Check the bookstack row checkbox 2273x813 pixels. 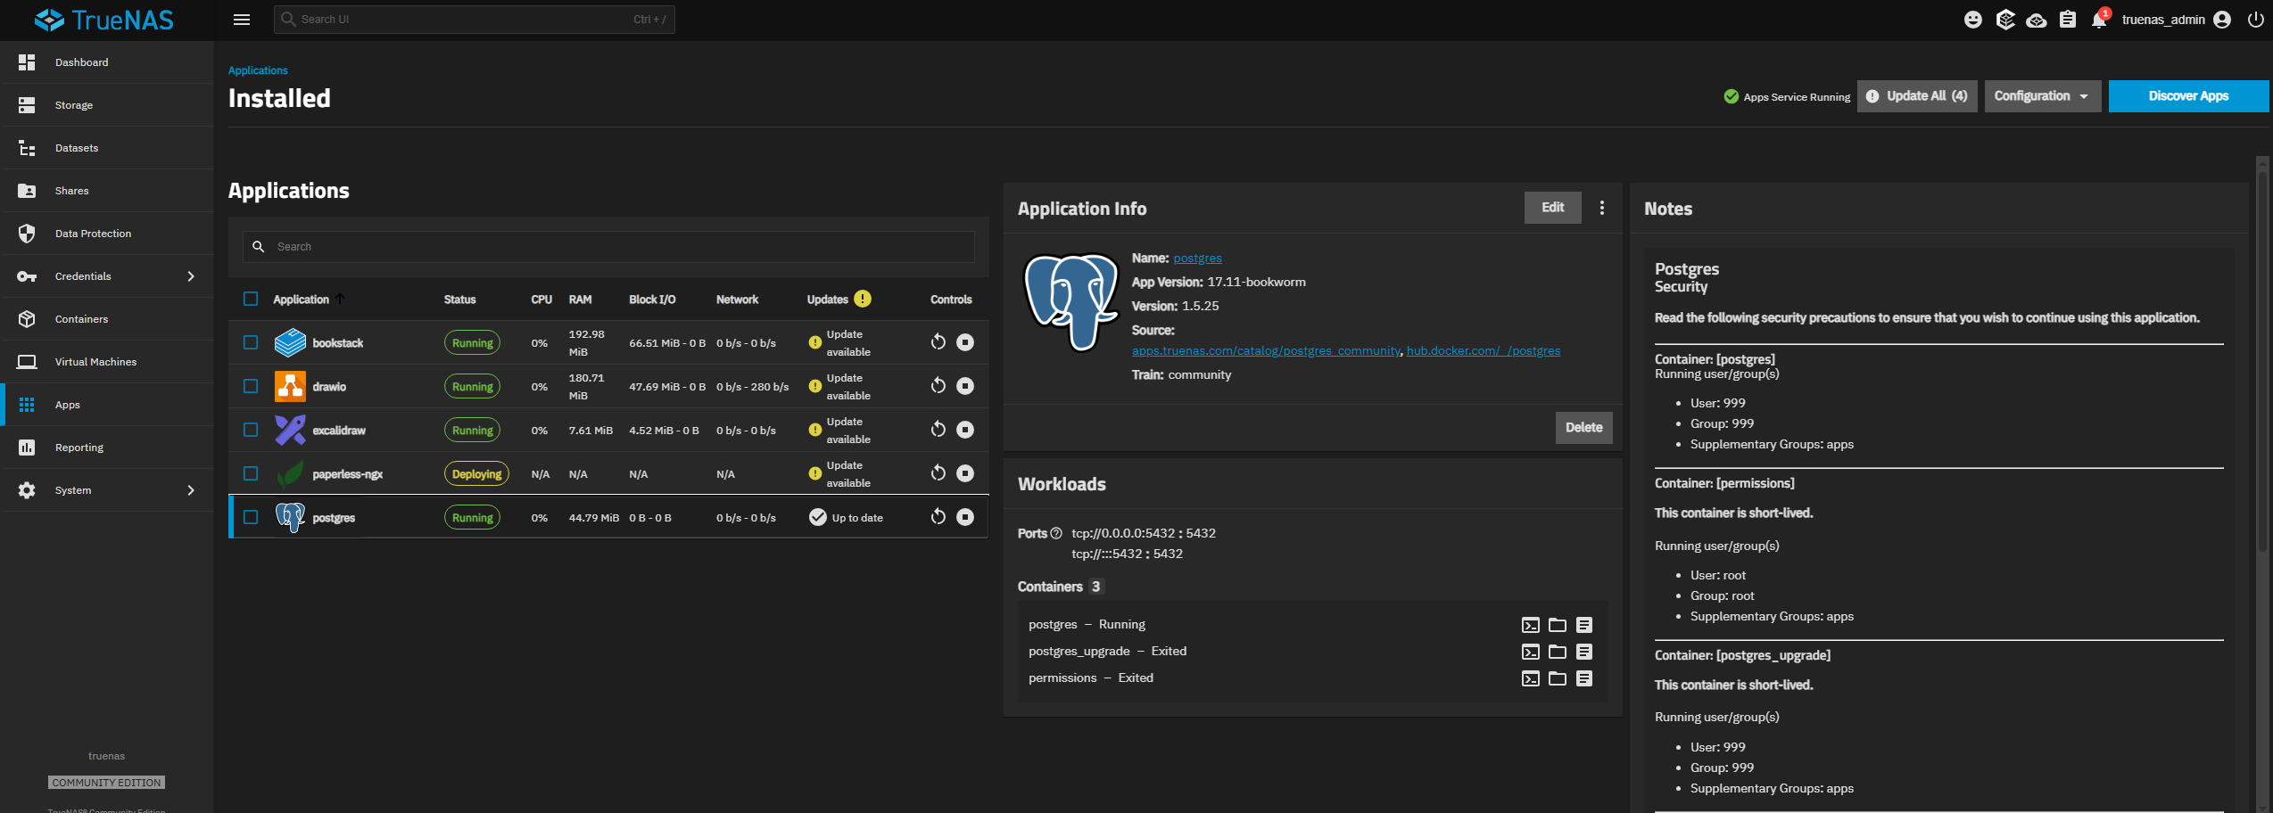click(x=251, y=342)
